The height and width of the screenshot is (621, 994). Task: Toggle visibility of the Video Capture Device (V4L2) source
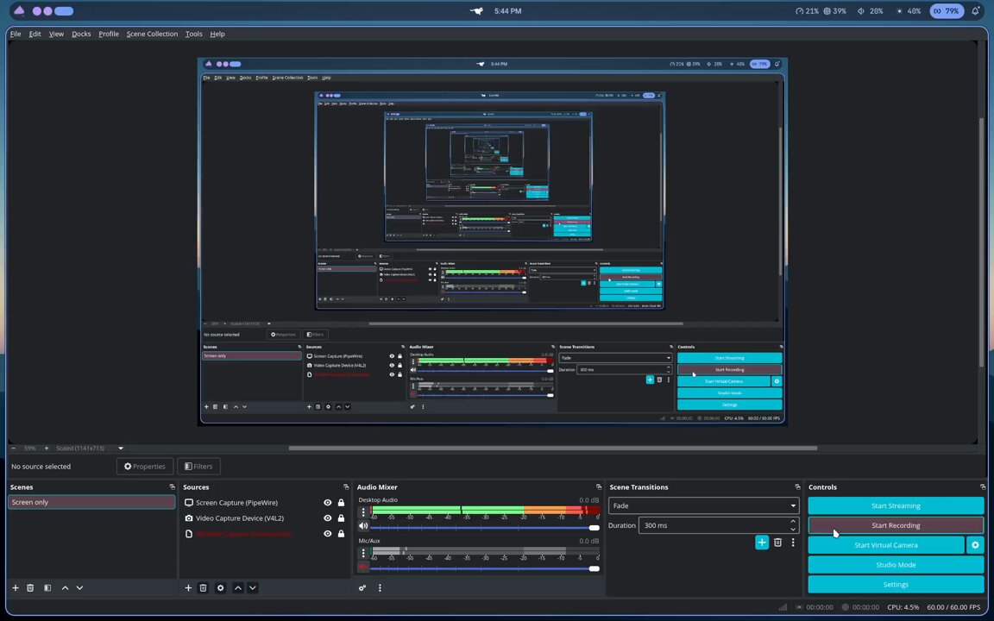327,517
